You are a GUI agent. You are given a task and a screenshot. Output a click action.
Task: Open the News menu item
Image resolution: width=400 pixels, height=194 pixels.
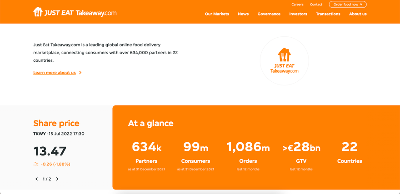pos(243,14)
